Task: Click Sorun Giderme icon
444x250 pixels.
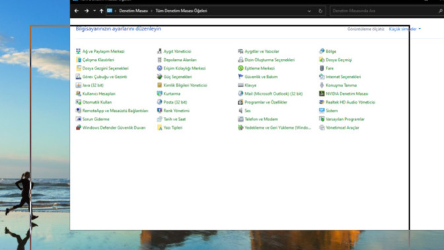Action: 79,119
